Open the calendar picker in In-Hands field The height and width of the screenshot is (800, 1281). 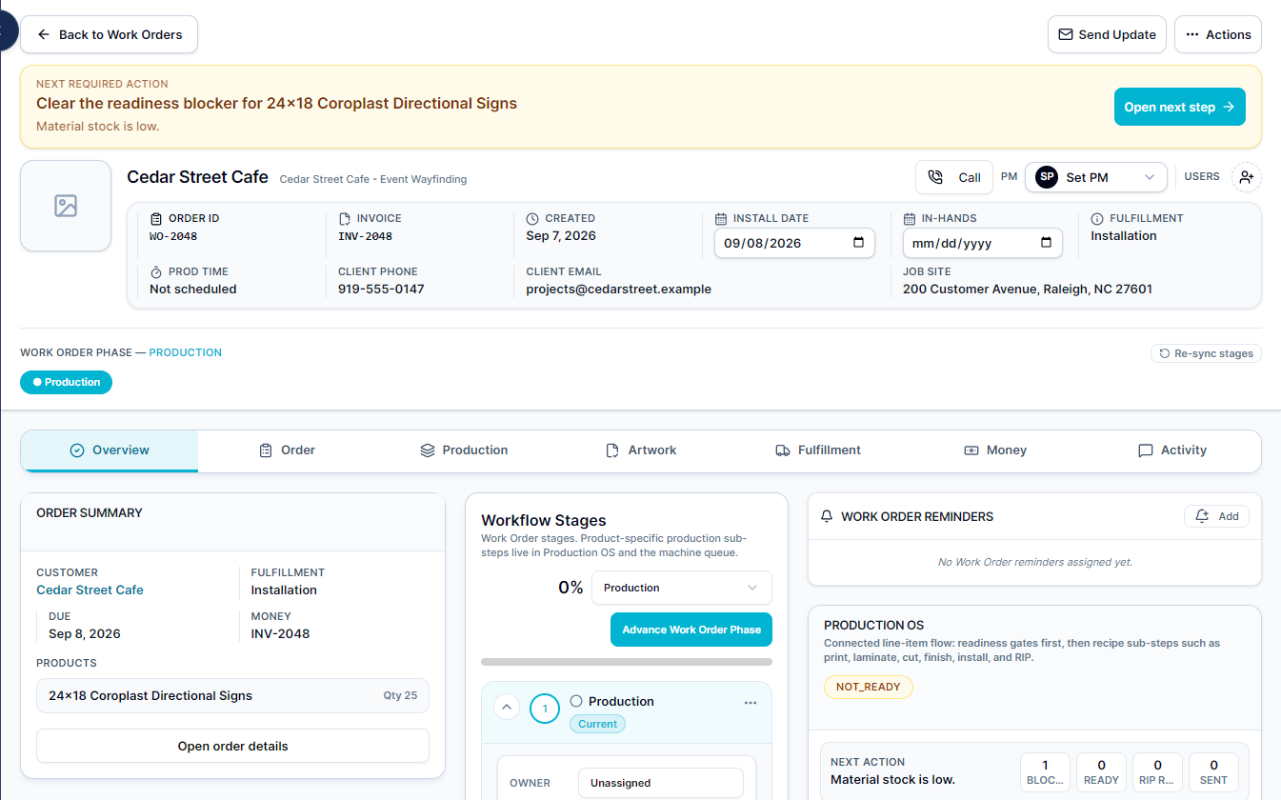click(1046, 243)
